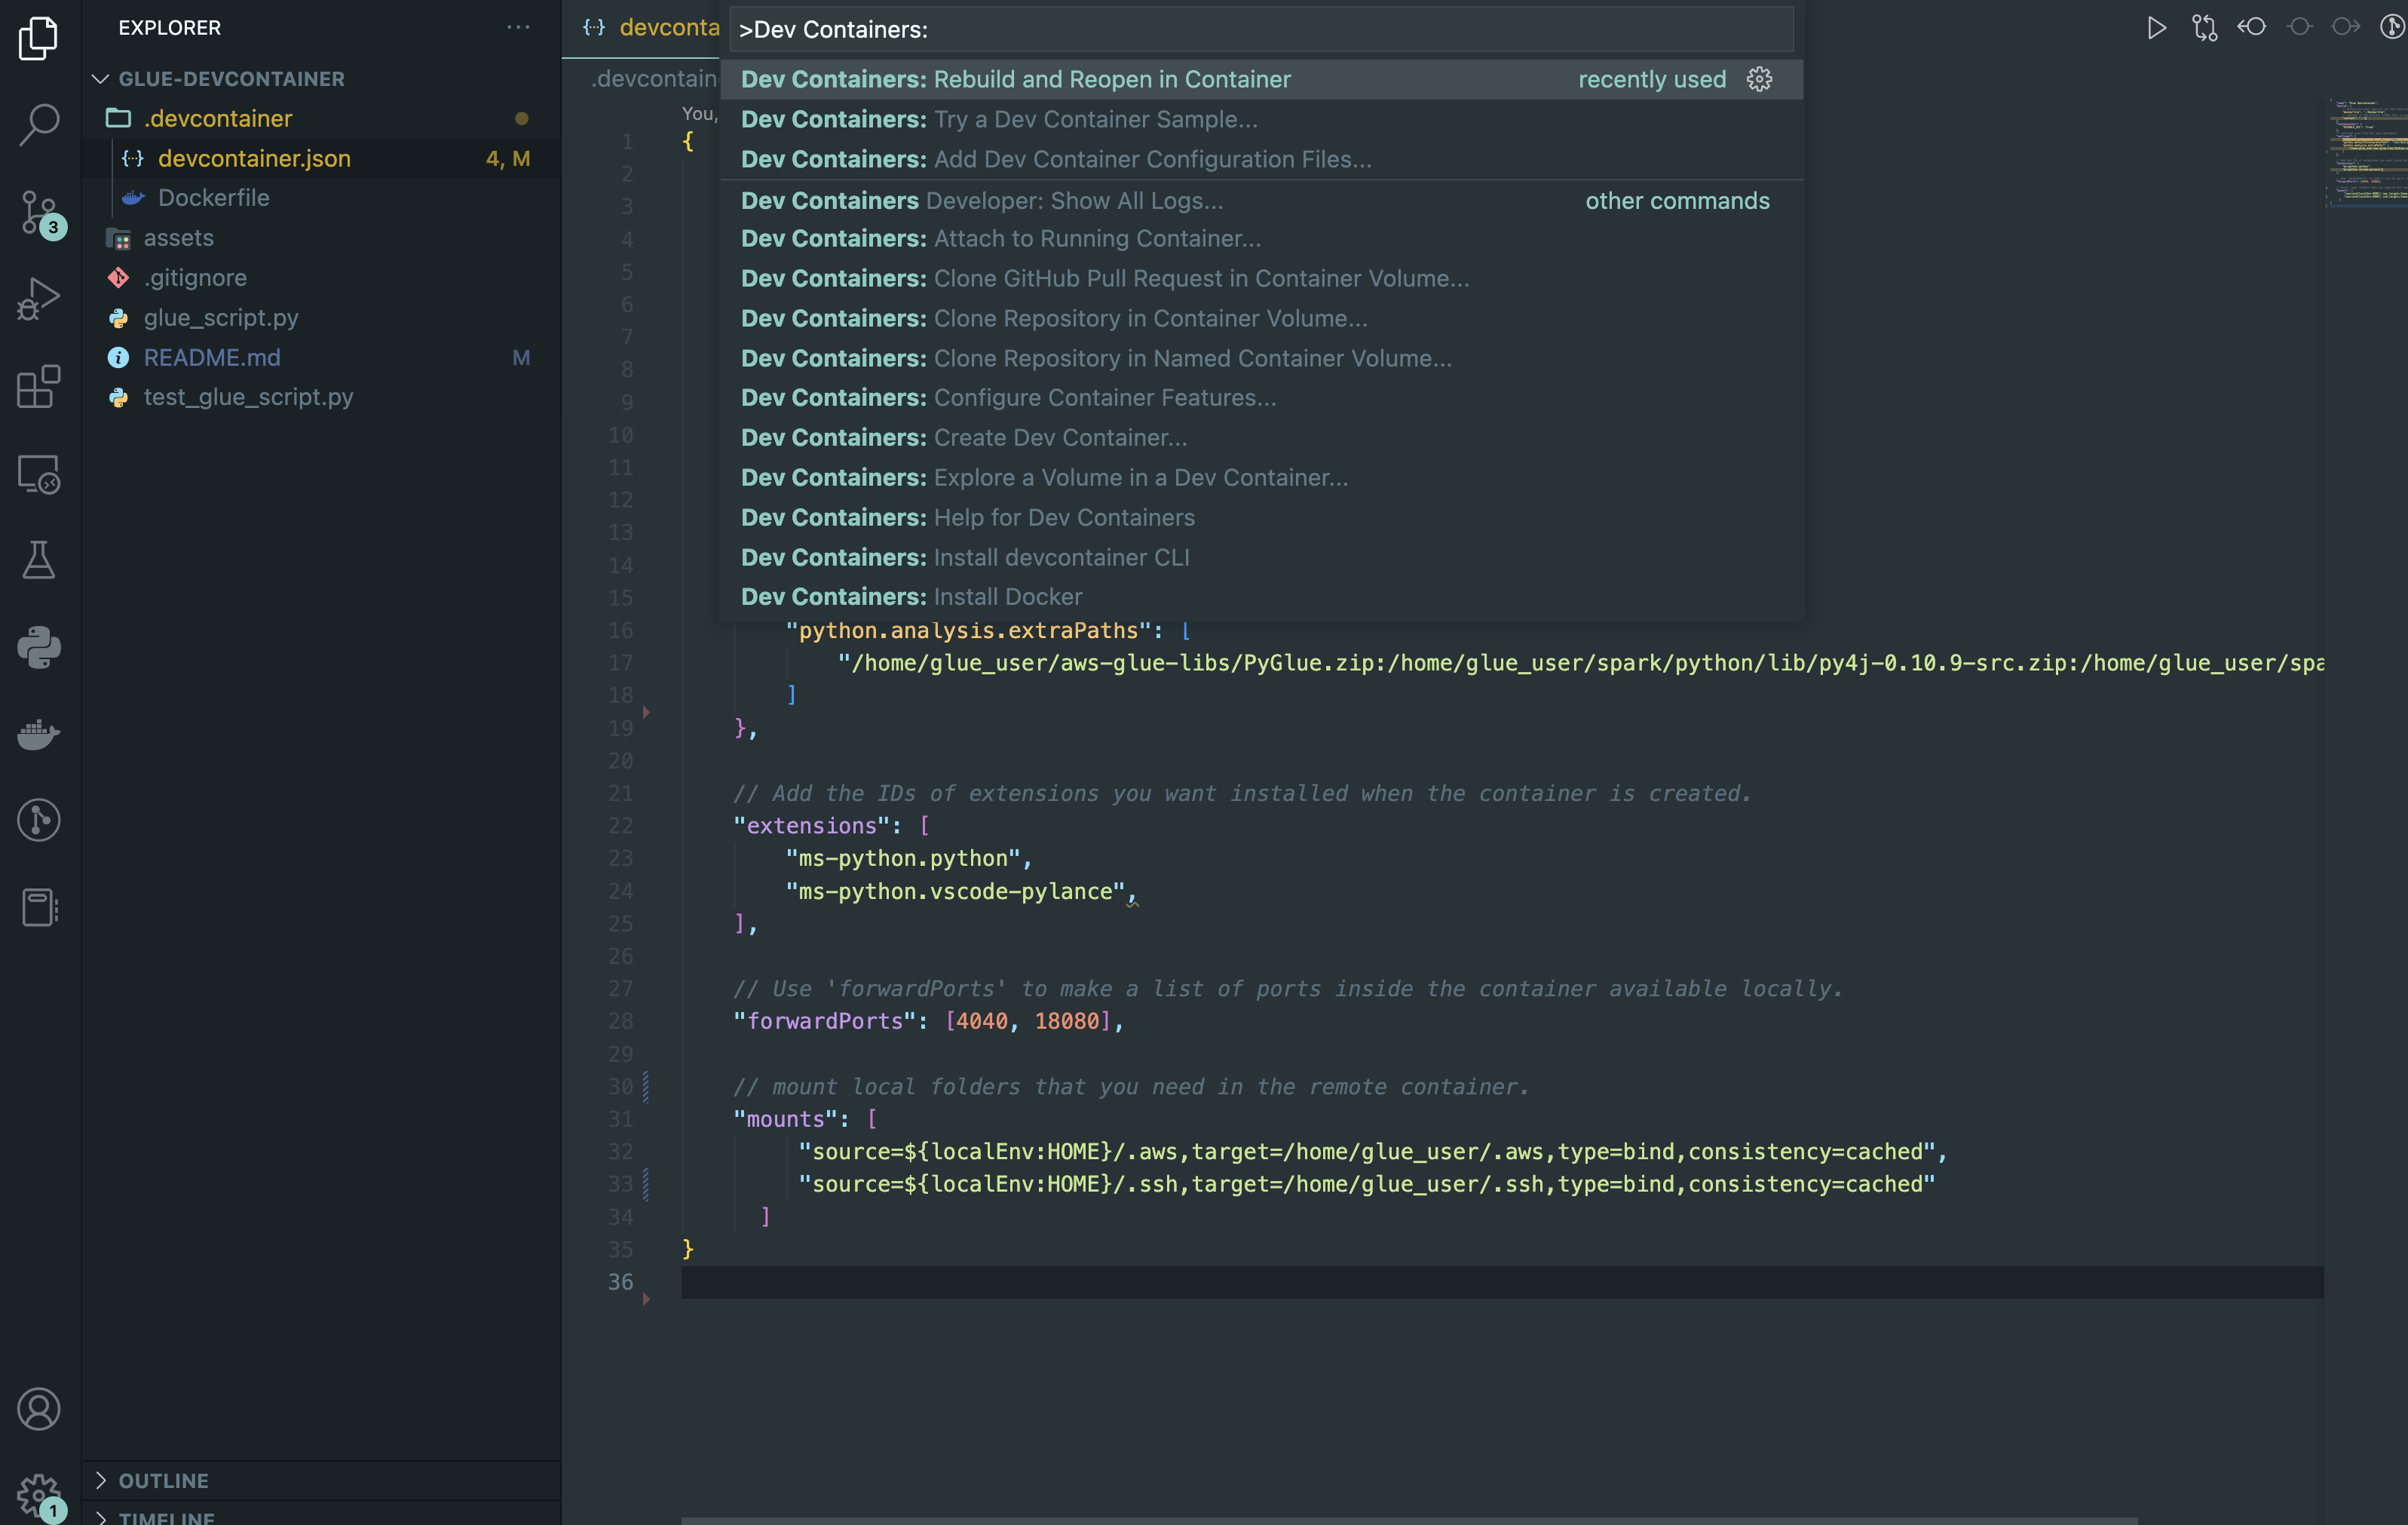Open the Python view in activity bar

pos(39,647)
